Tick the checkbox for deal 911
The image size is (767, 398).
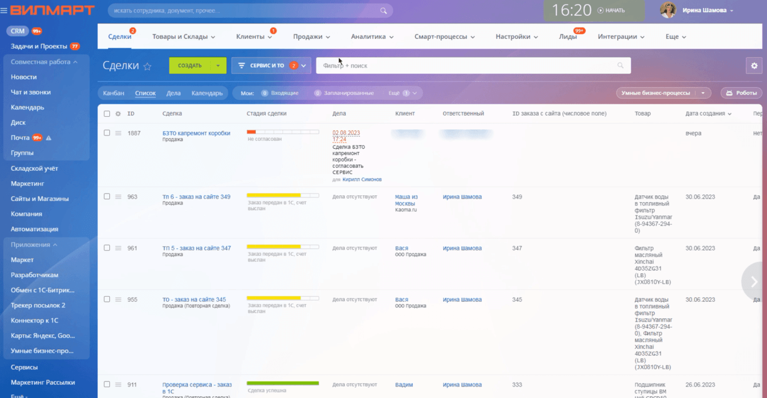coord(106,385)
